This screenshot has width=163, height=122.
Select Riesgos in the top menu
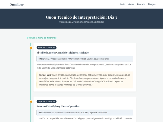[x=152, y=4]
